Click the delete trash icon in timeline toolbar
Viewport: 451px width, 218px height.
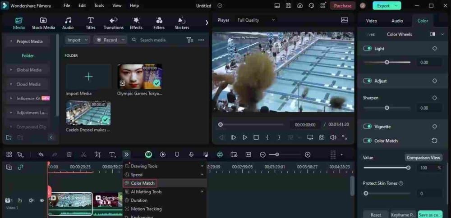69,154
